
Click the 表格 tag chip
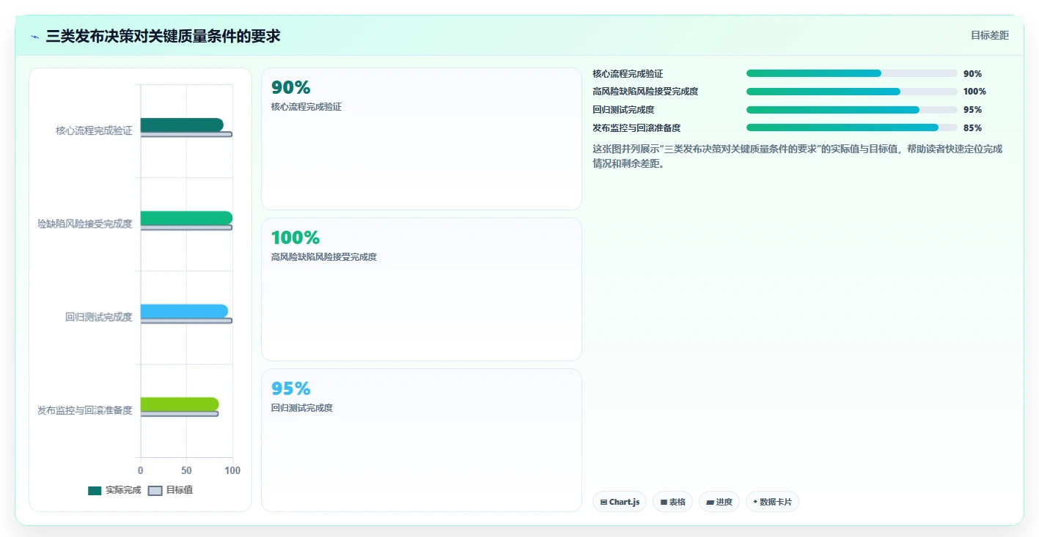(672, 502)
